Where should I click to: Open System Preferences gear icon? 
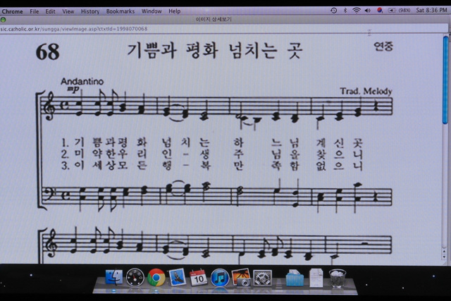262,278
